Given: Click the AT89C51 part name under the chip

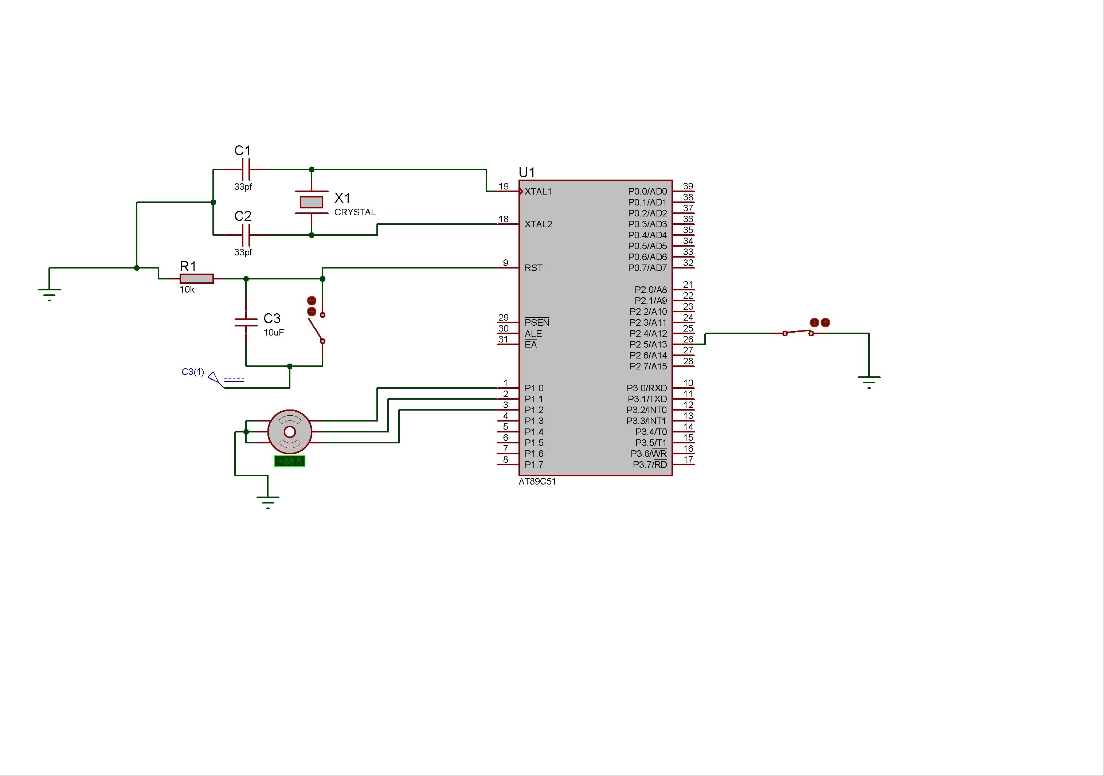Looking at the screenshot, I should 537,481.
